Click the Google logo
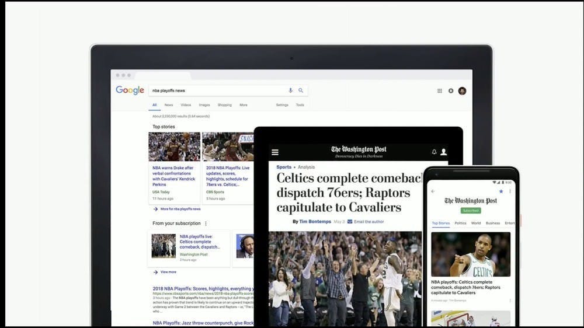Screen dimensions: 584x328 pos(130,90)
